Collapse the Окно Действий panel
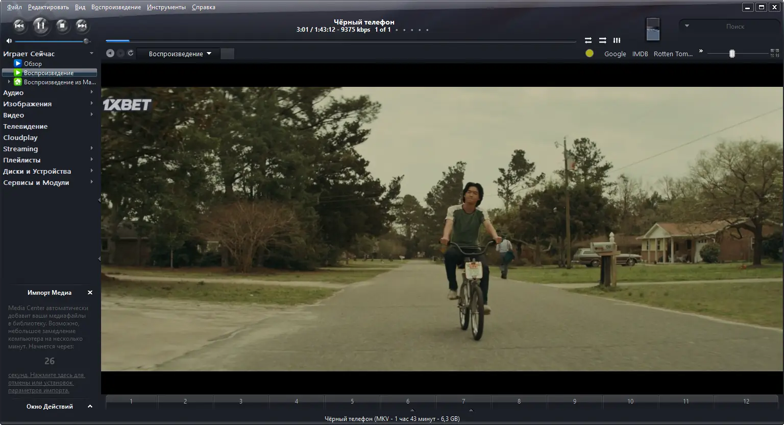 [90, 407]
